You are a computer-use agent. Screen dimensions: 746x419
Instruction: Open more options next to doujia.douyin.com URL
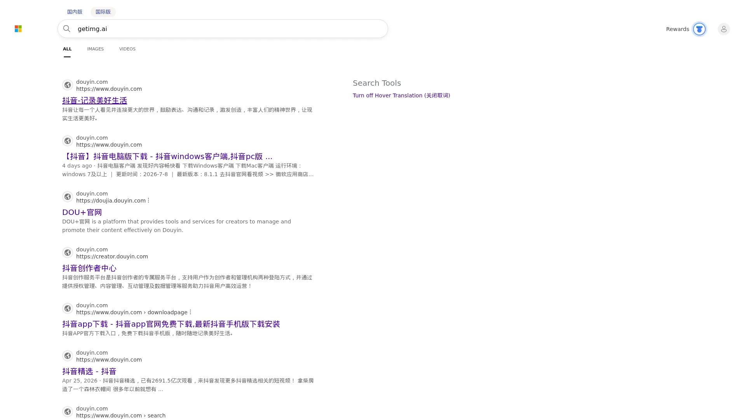[x=148, y=200]
